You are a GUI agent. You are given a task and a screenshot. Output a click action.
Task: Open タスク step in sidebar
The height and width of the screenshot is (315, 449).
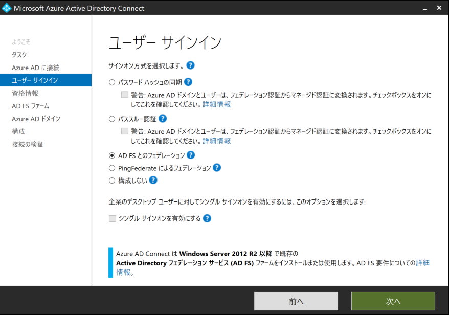click(19, 55)
